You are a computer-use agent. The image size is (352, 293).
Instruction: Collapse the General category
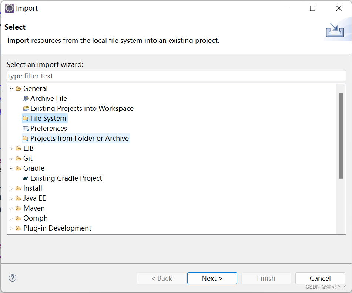11,89
